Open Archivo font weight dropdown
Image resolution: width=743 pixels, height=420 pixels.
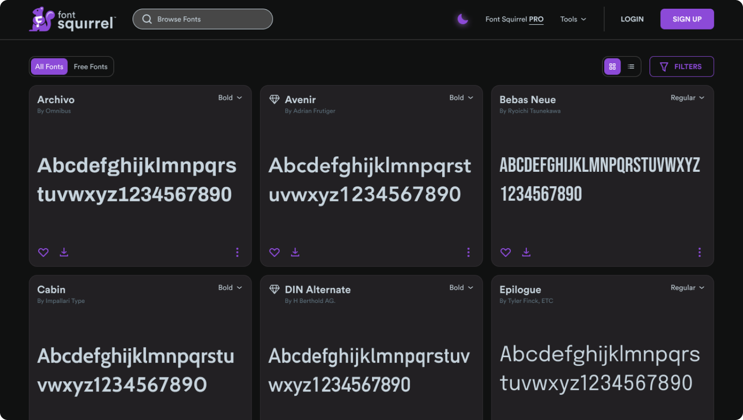[x=230, y=98]
